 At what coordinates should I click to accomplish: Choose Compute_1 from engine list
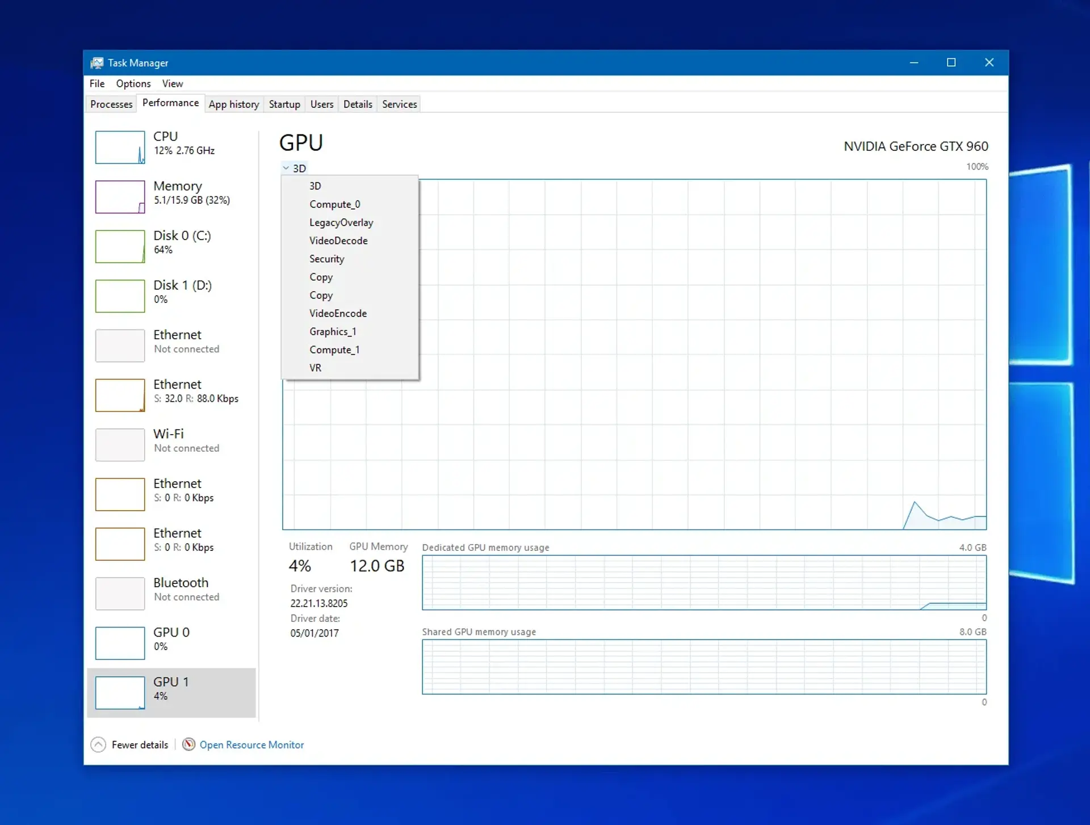[x=350, y=349]
